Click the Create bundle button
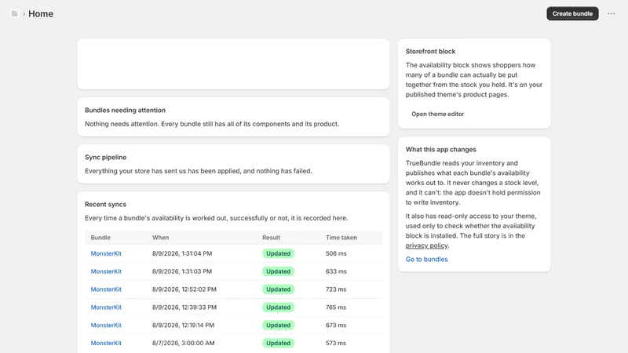Image resolution: width=628 pixels, height=353 pixels. tap(572, 13)
